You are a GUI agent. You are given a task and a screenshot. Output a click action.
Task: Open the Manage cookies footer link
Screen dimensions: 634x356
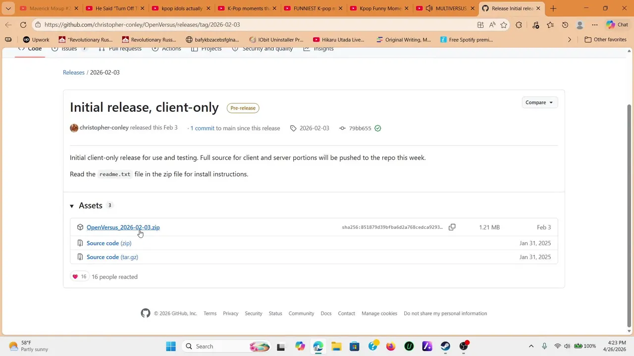point(379,313)
